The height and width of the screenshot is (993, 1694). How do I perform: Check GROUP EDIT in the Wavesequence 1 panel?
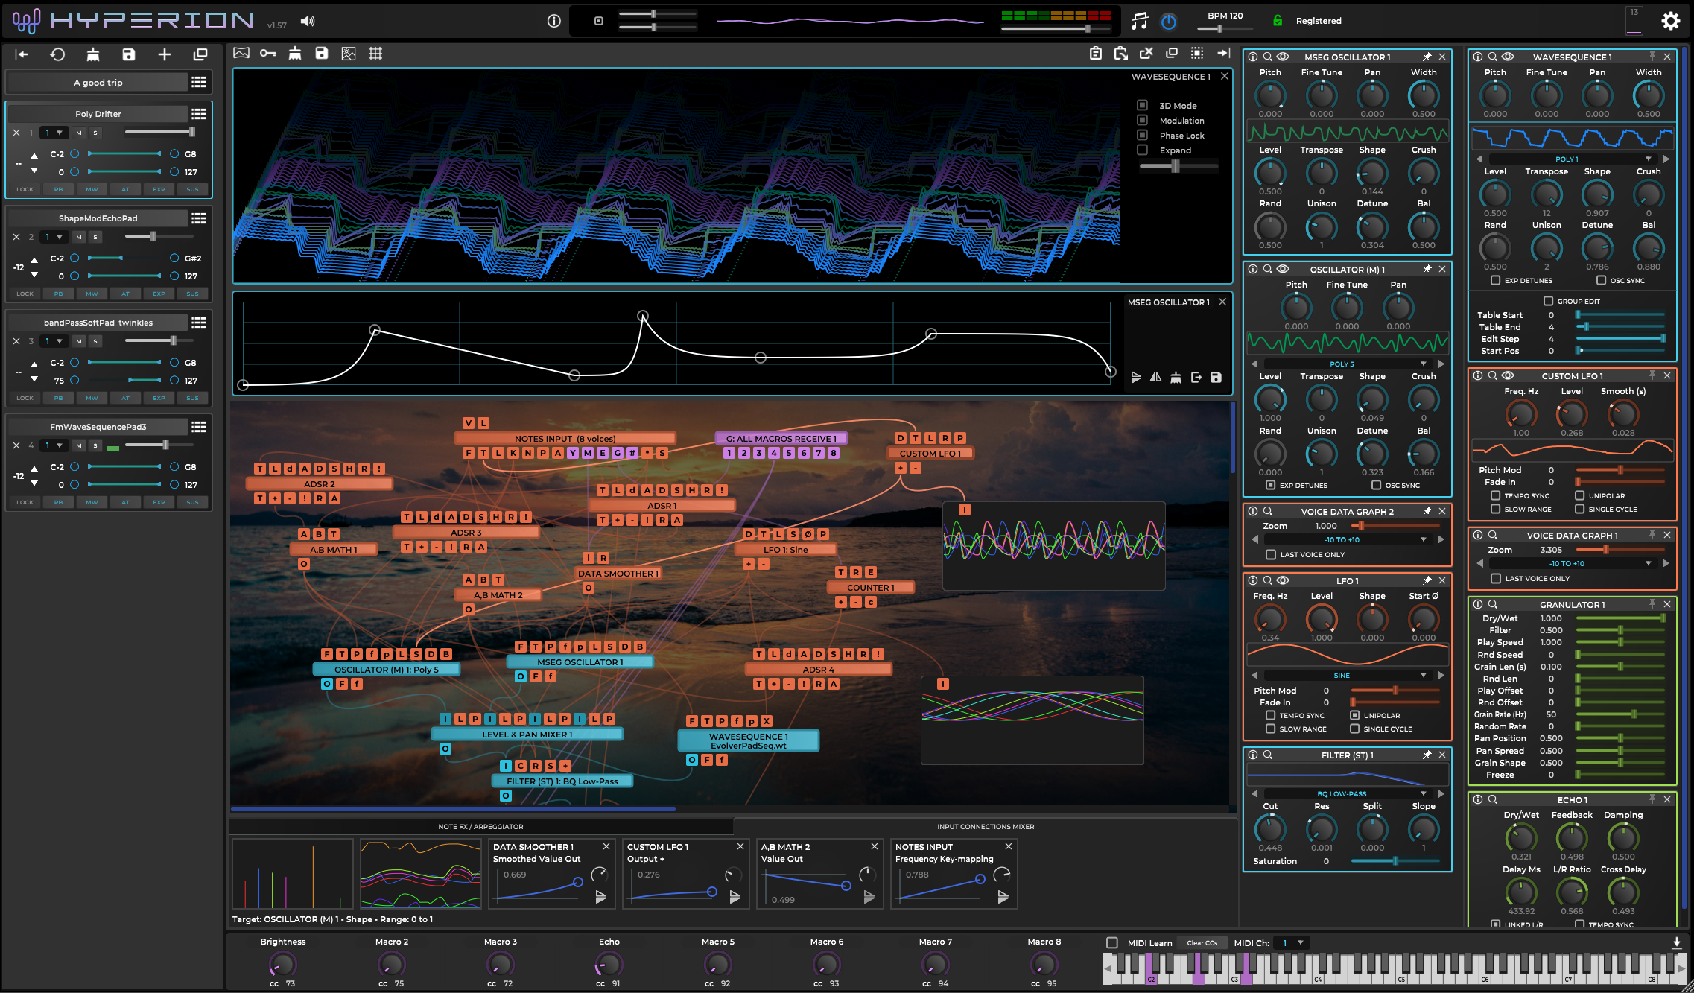coord(1548,301)
